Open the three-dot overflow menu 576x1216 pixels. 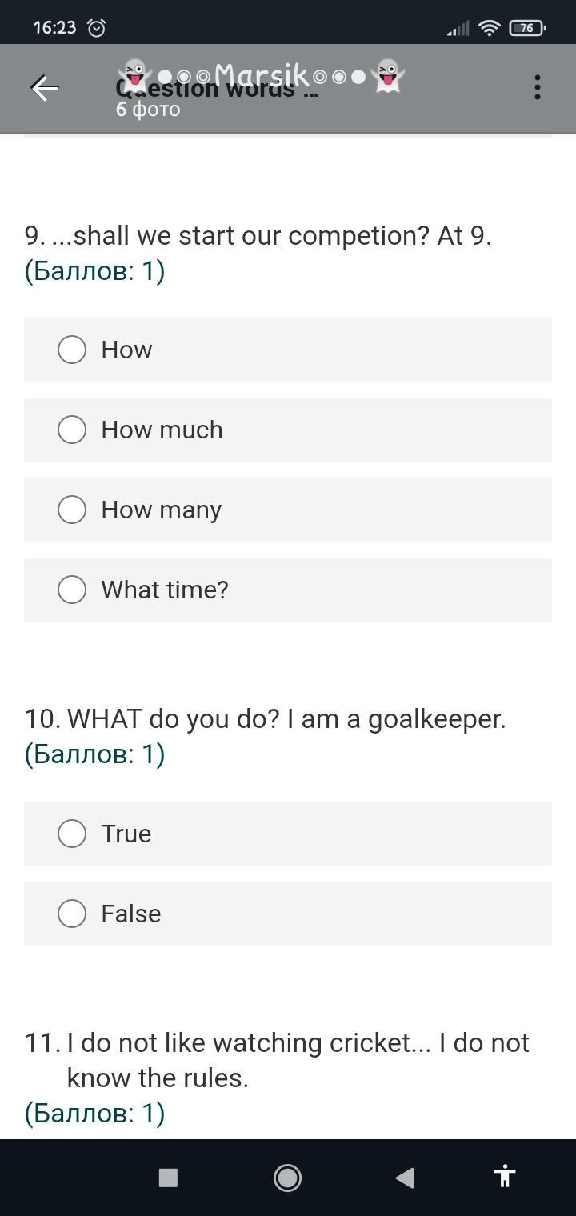pos(538,87)
